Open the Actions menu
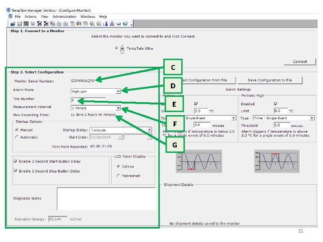The image size is (323, 242). tap(31, 17)
